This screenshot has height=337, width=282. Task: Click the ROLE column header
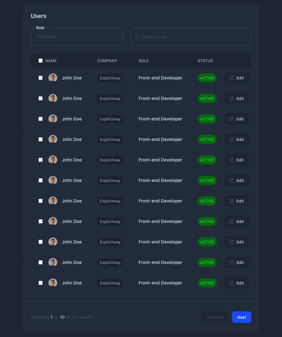click(144, 61)
